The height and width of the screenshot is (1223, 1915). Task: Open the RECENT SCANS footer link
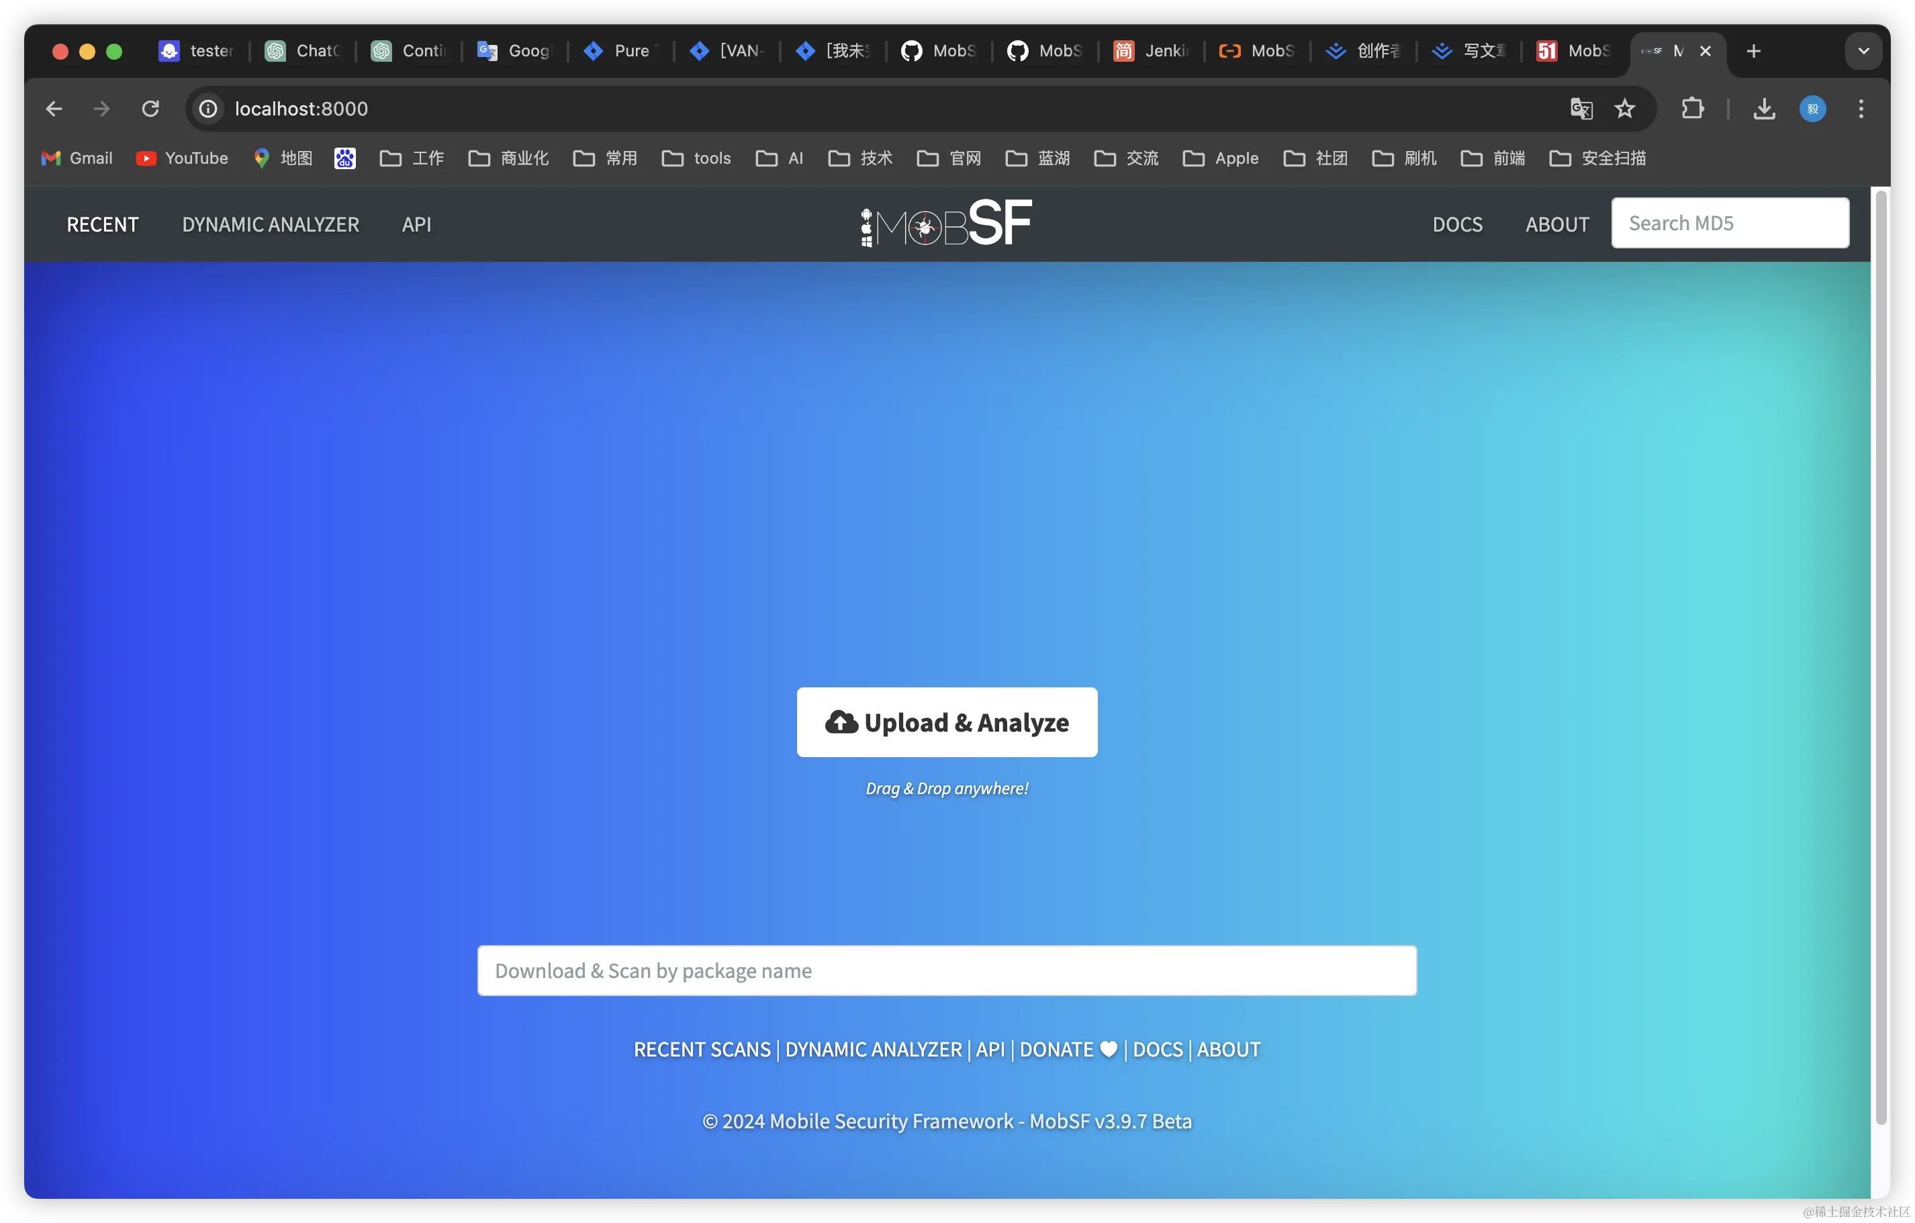(x=702, y=1049)
